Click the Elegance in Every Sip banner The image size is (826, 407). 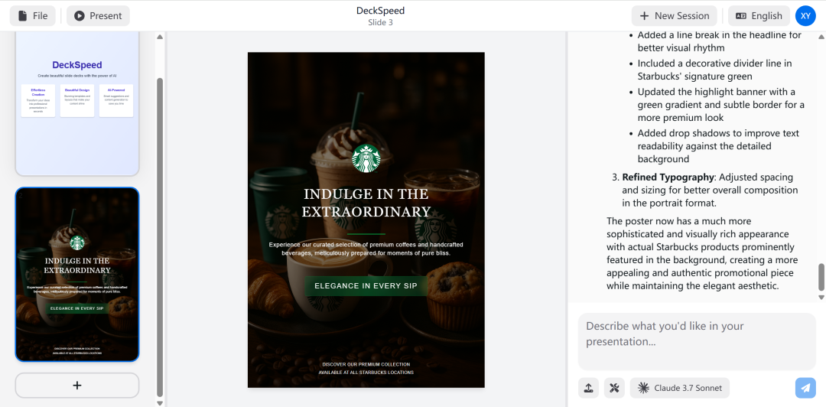coord(366,286)
